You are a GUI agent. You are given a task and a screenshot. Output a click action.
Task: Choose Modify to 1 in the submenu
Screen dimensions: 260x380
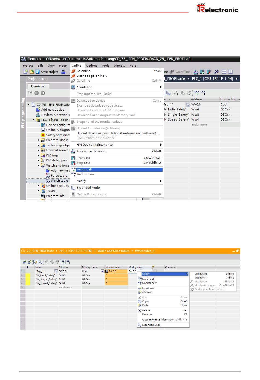pyautogui.click(x=213, y=278)
